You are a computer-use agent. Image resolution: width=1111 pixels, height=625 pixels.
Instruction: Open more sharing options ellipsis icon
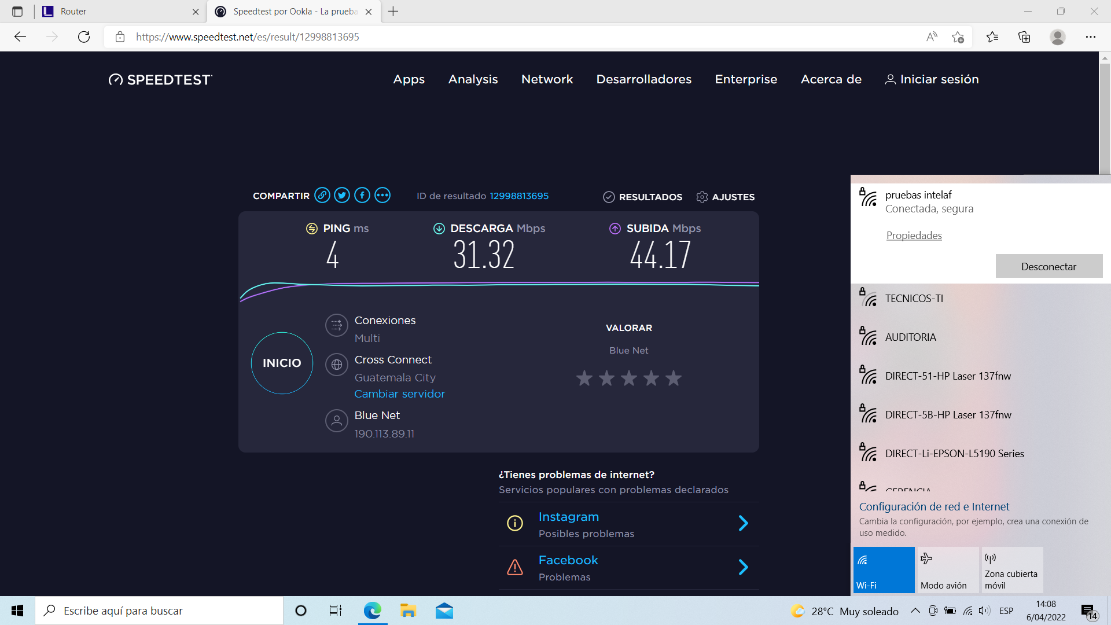pos(382,196)
